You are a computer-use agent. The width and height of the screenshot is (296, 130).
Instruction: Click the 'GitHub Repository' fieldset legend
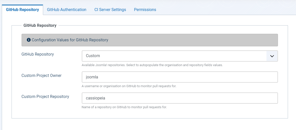[x=40, y=25]
